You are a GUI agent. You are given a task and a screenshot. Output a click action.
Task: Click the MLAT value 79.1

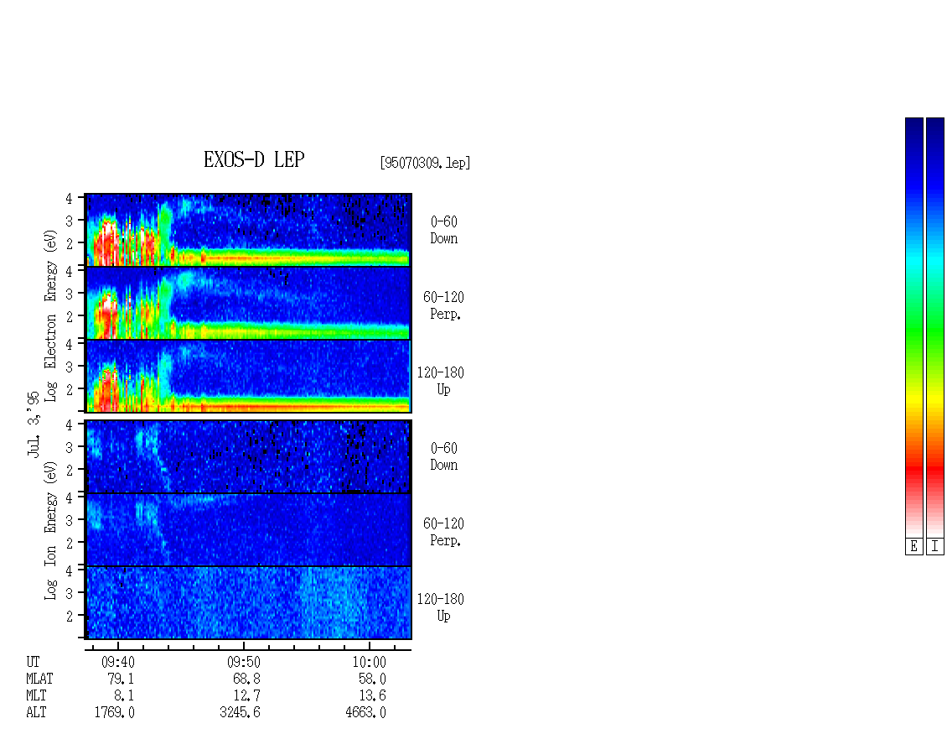121,679
